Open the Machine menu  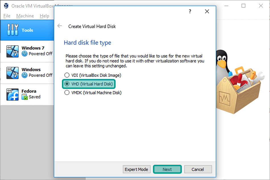25,16
